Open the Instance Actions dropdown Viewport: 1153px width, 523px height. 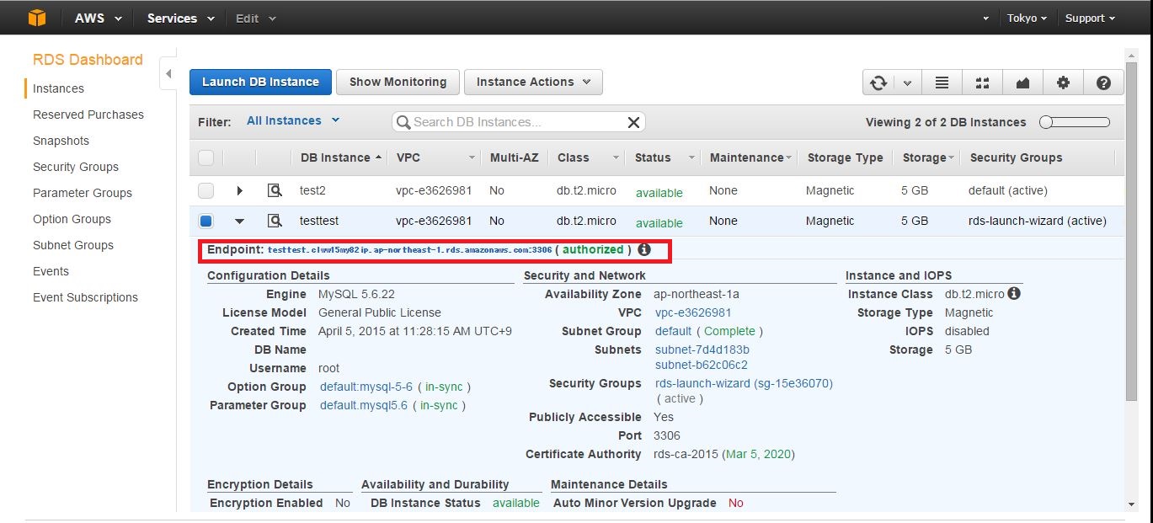533,82
